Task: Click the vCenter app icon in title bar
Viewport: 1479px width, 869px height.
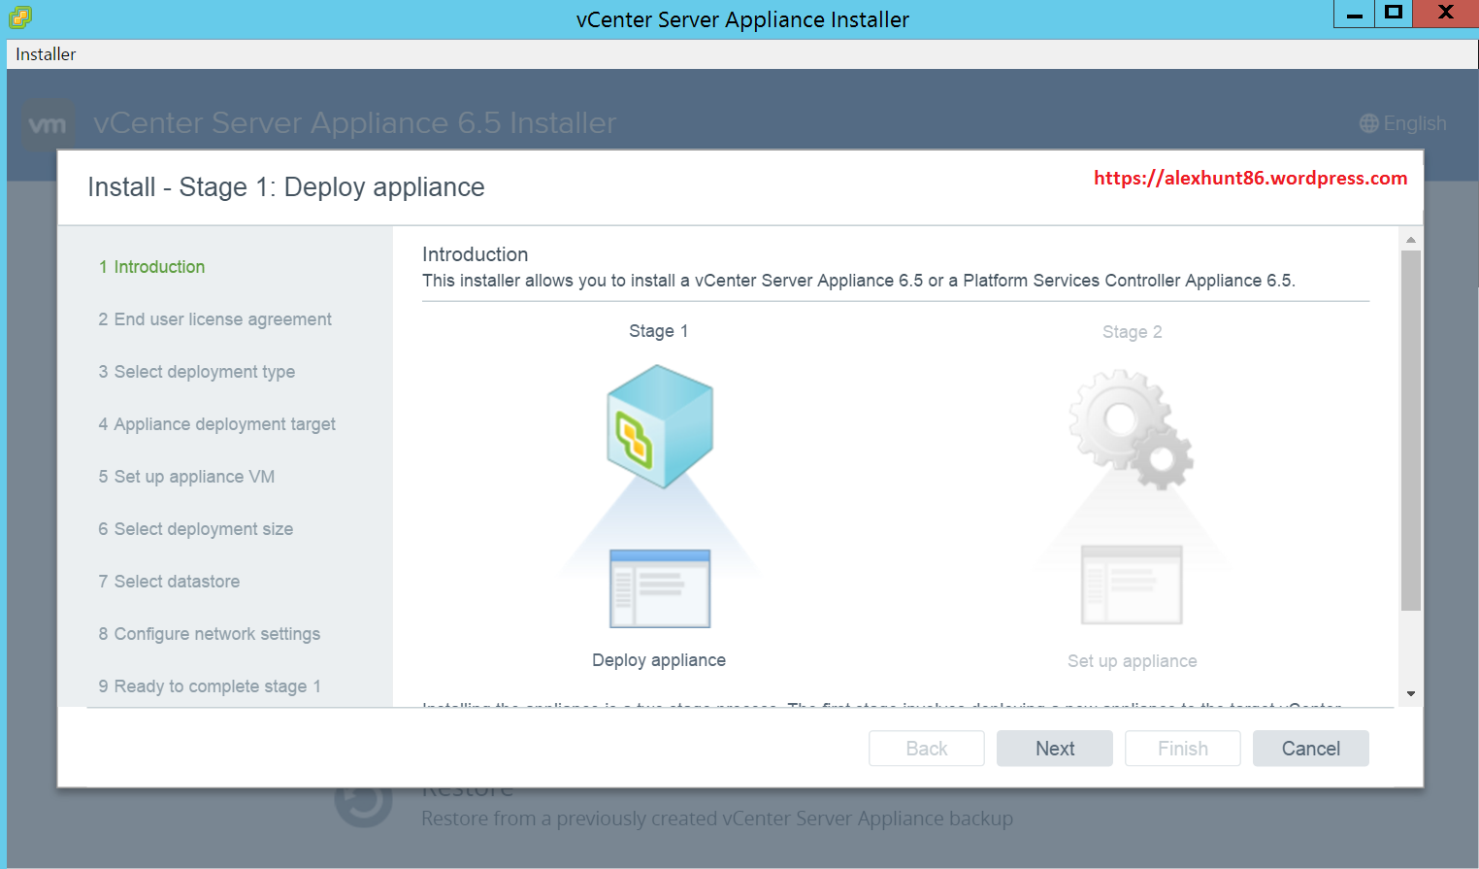Action: 20,17
